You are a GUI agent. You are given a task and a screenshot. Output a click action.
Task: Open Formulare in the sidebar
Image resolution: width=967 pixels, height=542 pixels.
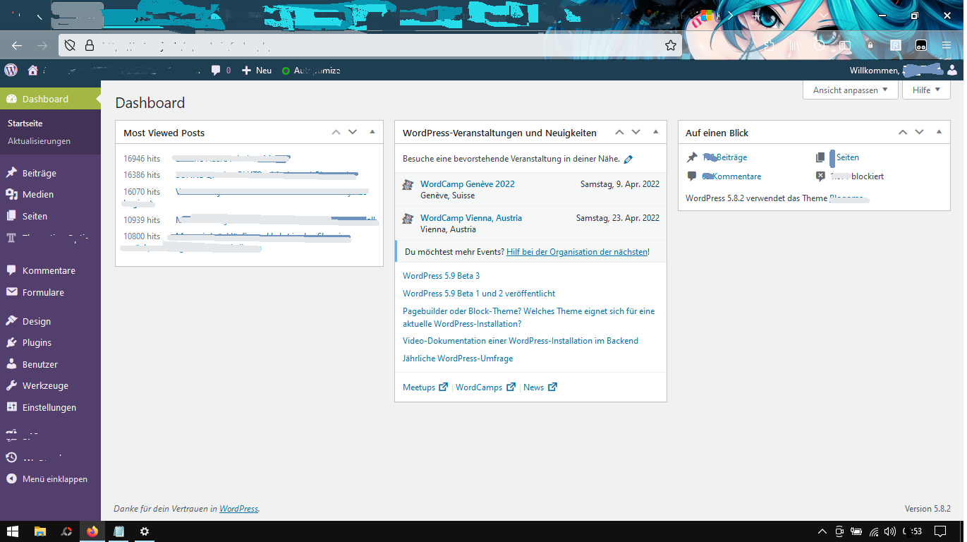click(x=50, y=292)
